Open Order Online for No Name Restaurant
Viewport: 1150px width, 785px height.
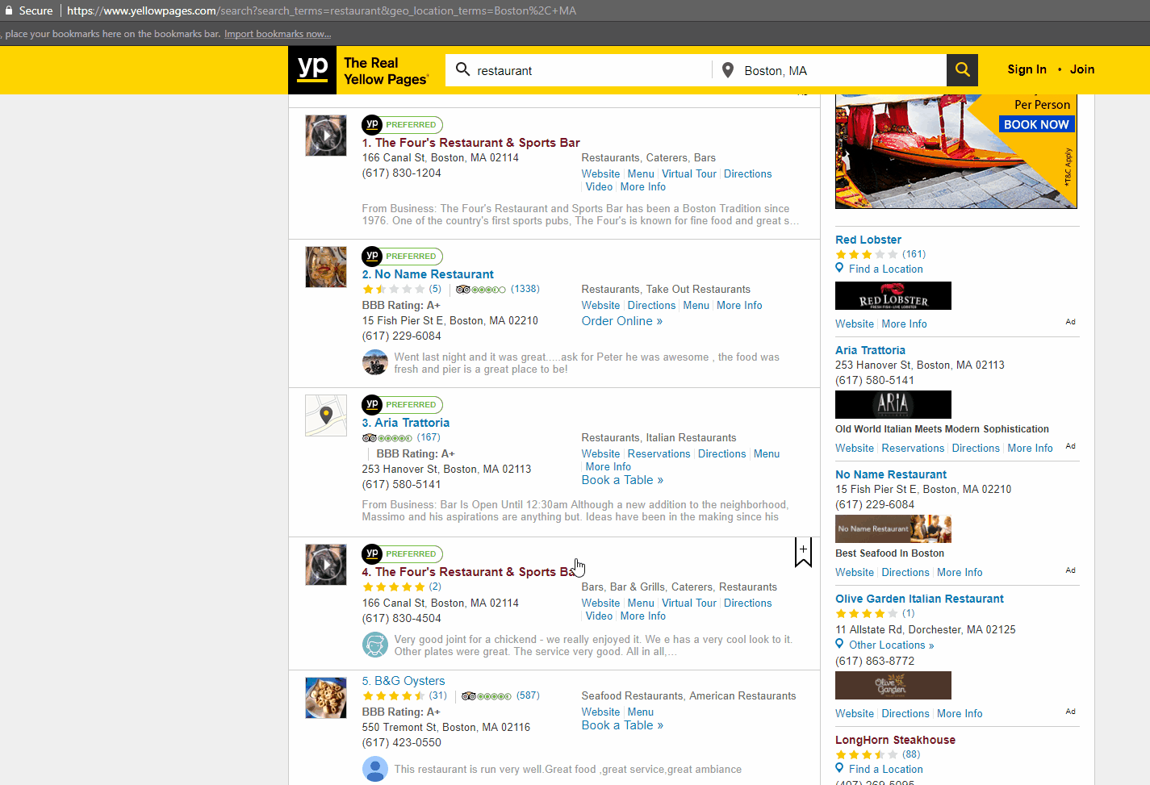[621, 320]
